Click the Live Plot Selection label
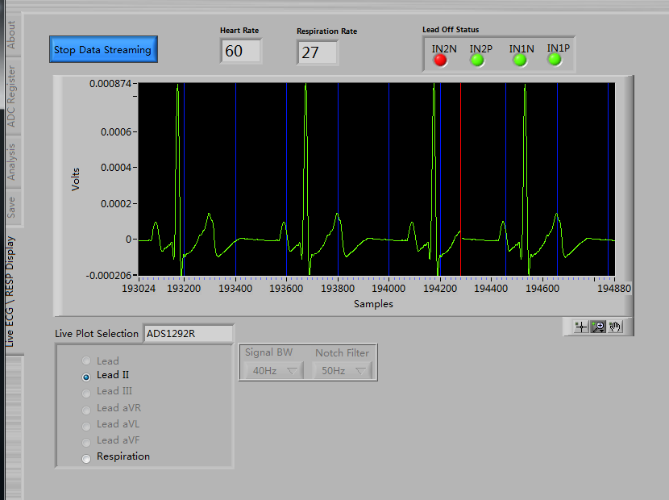This screenshot has height=500, width=669. click(97, 334)
